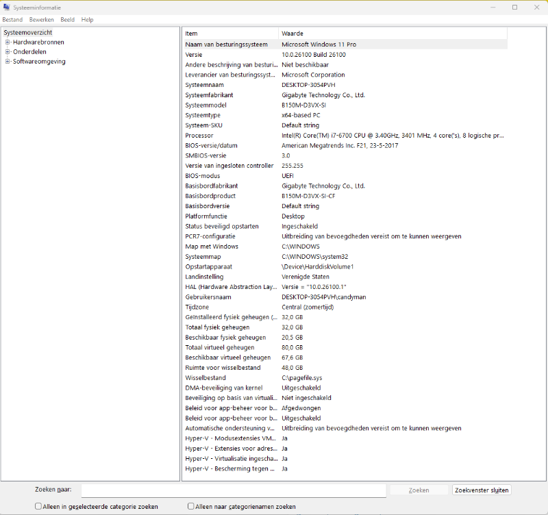548x515 pixels.
Task: Focus the Zoeken naar input field
Action: click(x=234, y=490)
